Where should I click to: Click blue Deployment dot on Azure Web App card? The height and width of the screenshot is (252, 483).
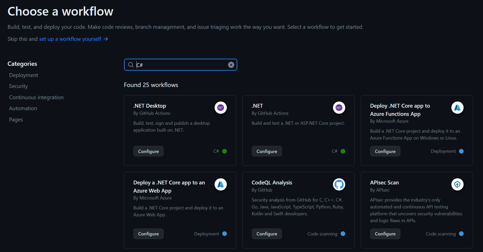[x=225, y=234]
